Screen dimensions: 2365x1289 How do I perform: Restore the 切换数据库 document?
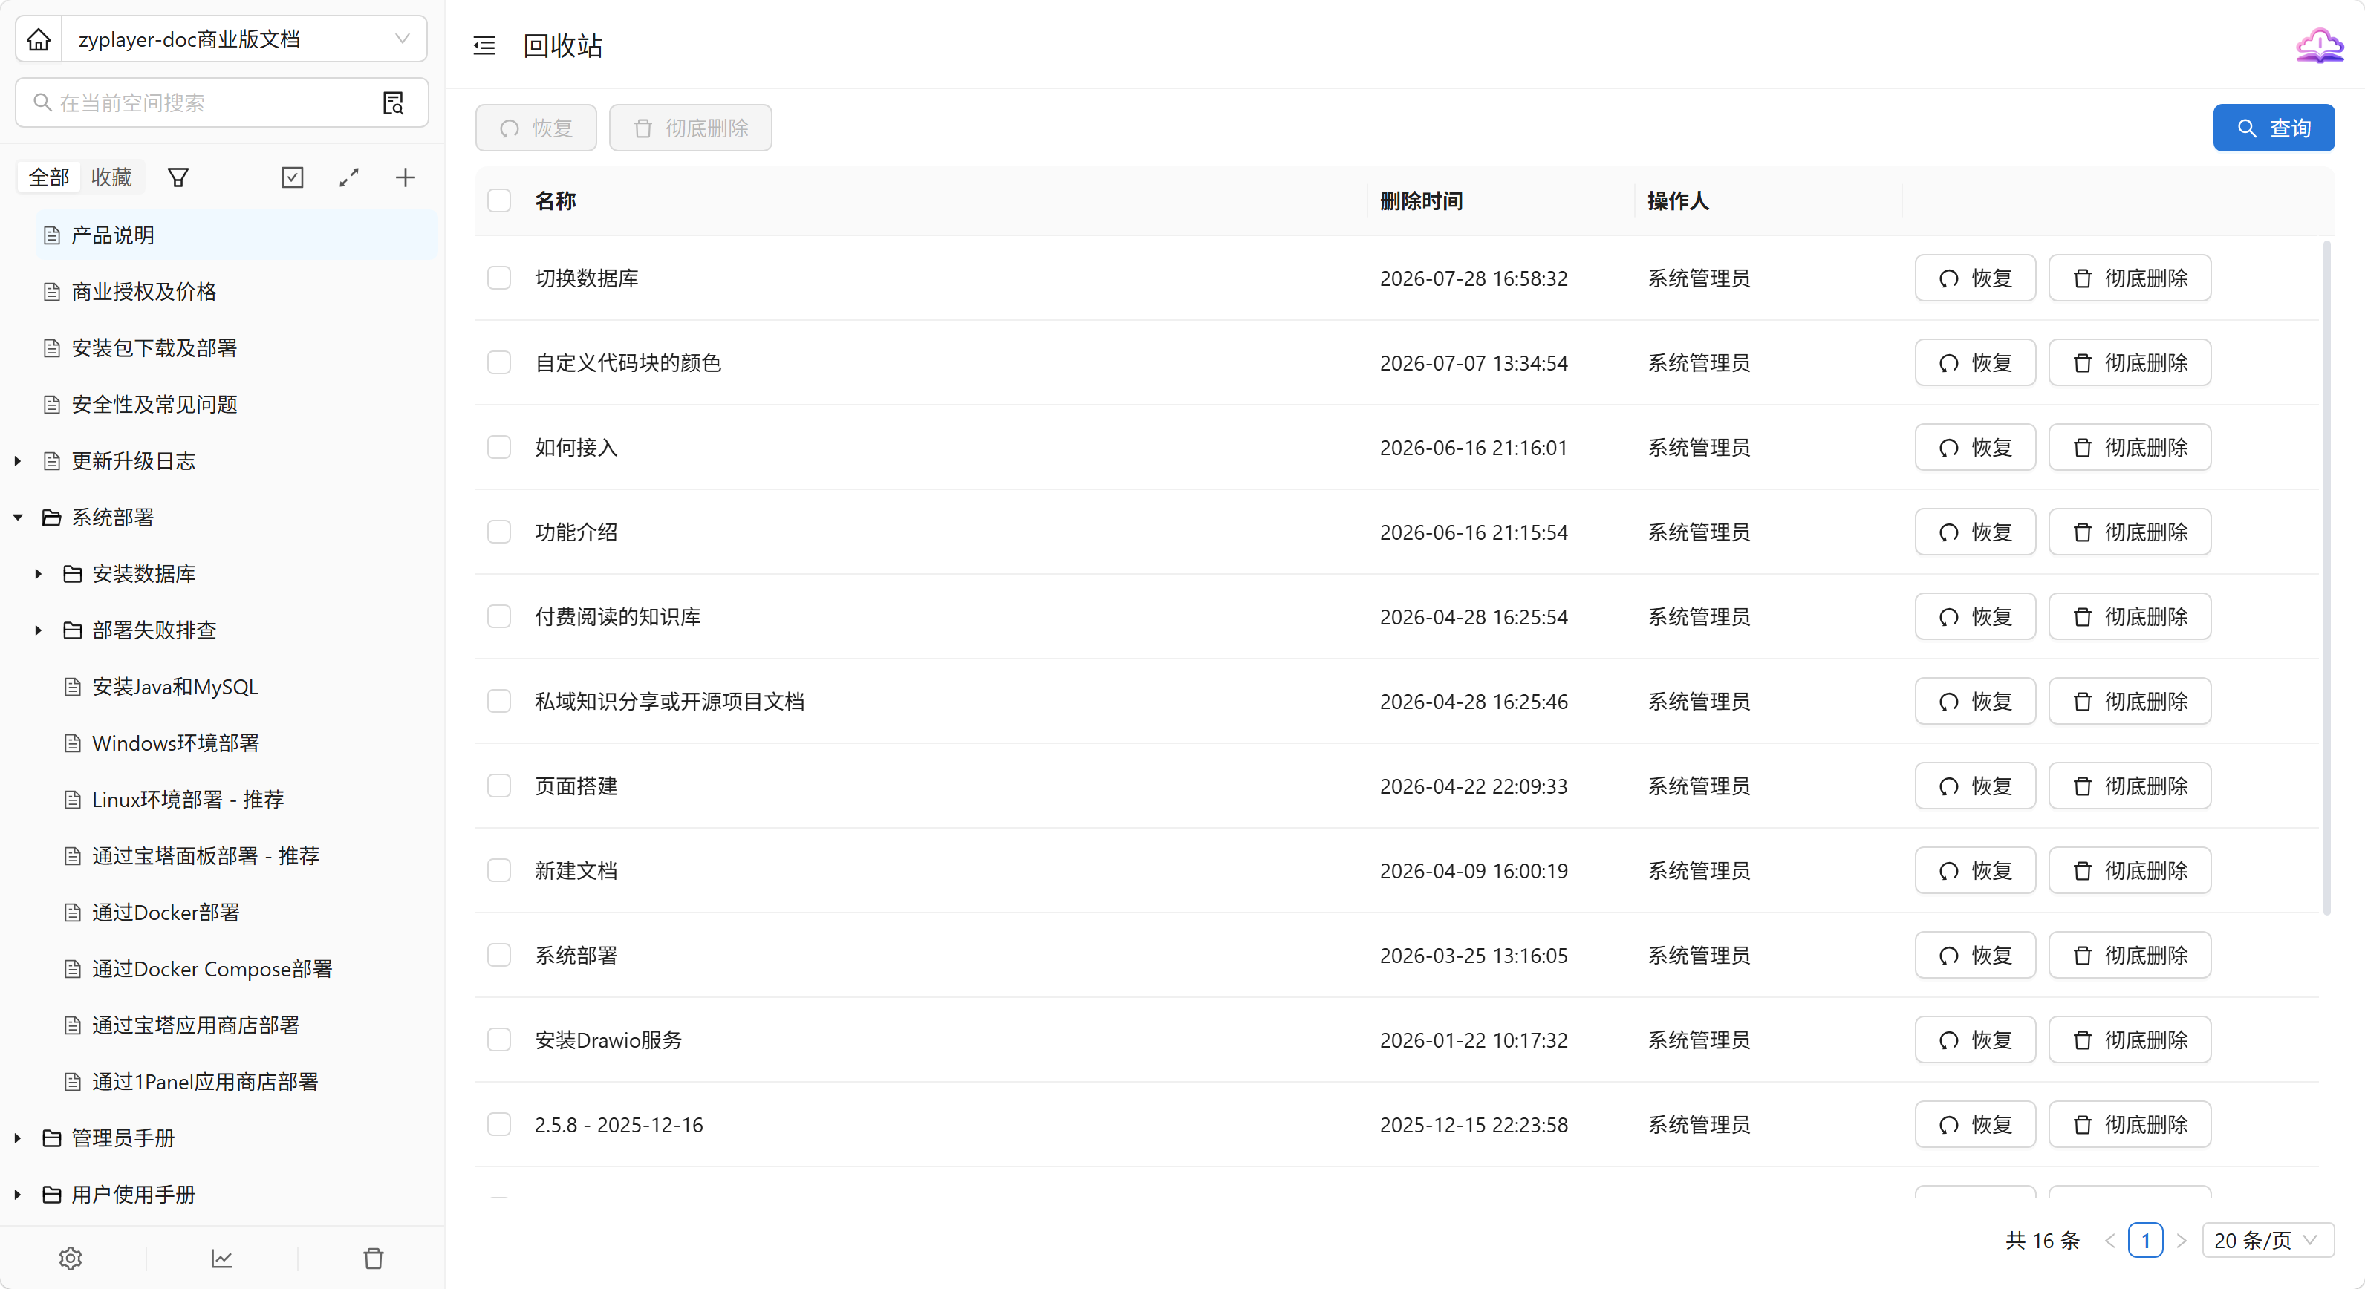tap(1975, 278)
